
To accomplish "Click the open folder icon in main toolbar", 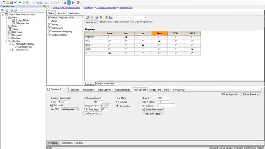I will click(x=7, y=2).
